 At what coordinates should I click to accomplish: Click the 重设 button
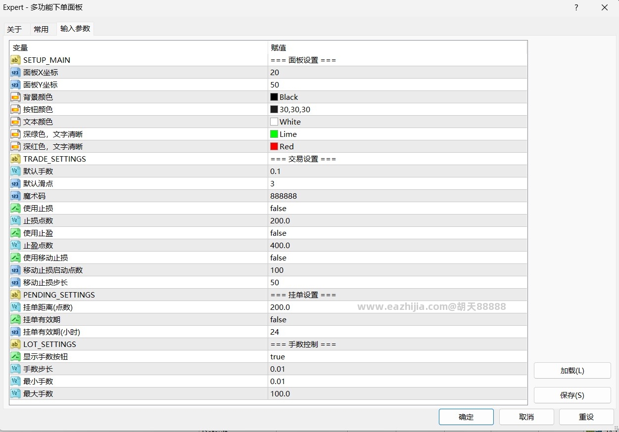coord(586,417)
